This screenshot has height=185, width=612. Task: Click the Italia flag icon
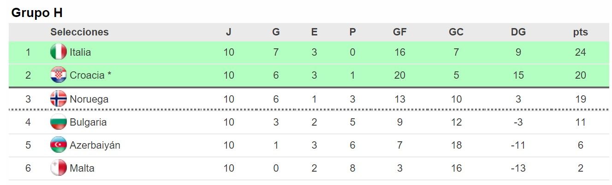(58, 52)
